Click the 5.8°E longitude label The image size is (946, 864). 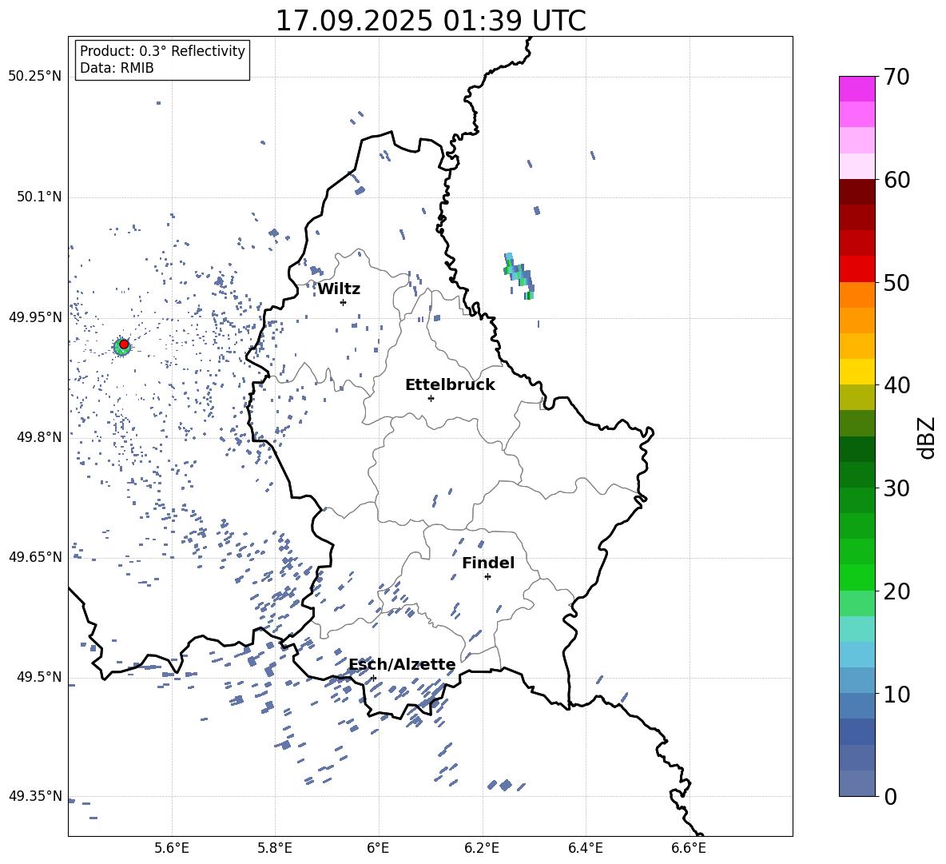click(x=275, y=848)
